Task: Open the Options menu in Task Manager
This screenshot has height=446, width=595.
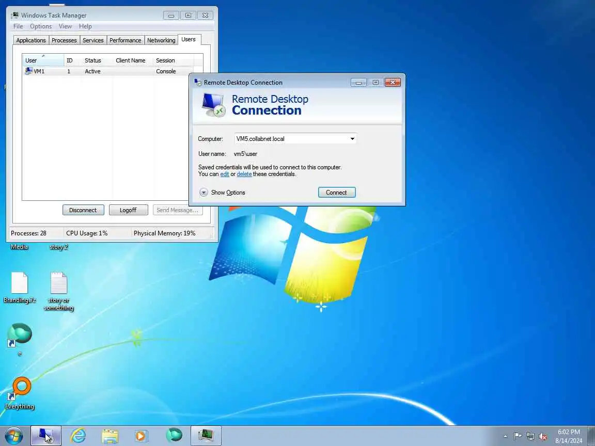Action: (x=41, y=26)
